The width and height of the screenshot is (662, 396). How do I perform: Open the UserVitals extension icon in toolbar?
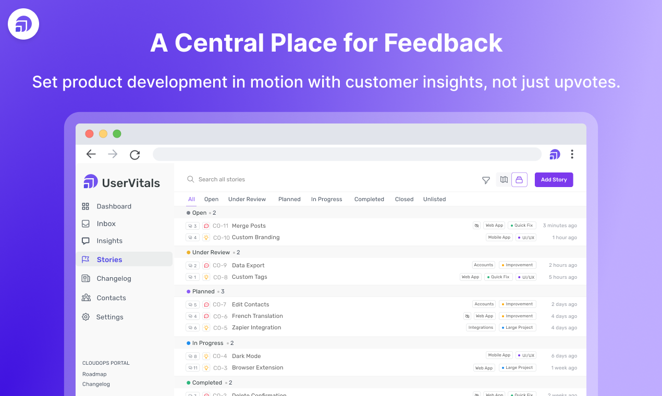pos(555,154)
